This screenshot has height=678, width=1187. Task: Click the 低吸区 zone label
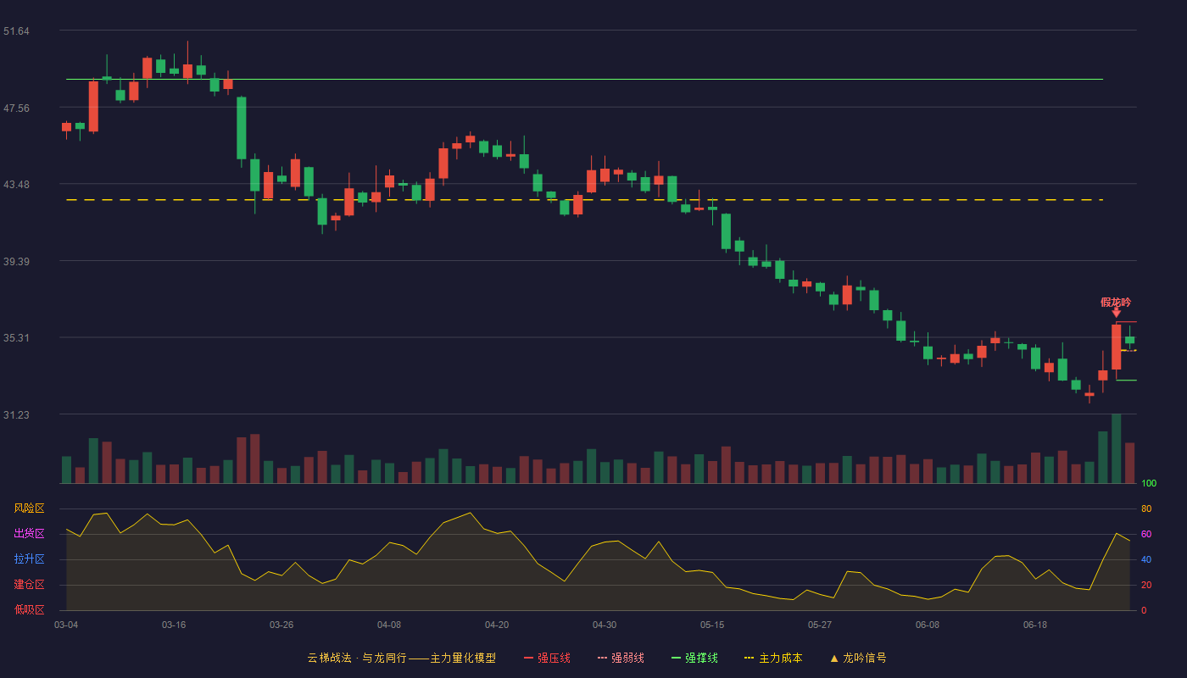tap(29, 609)
